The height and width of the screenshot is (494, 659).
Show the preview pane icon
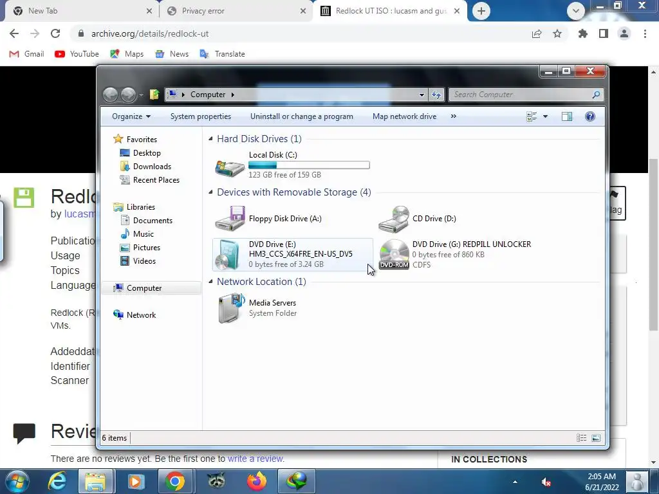point(566,116)
